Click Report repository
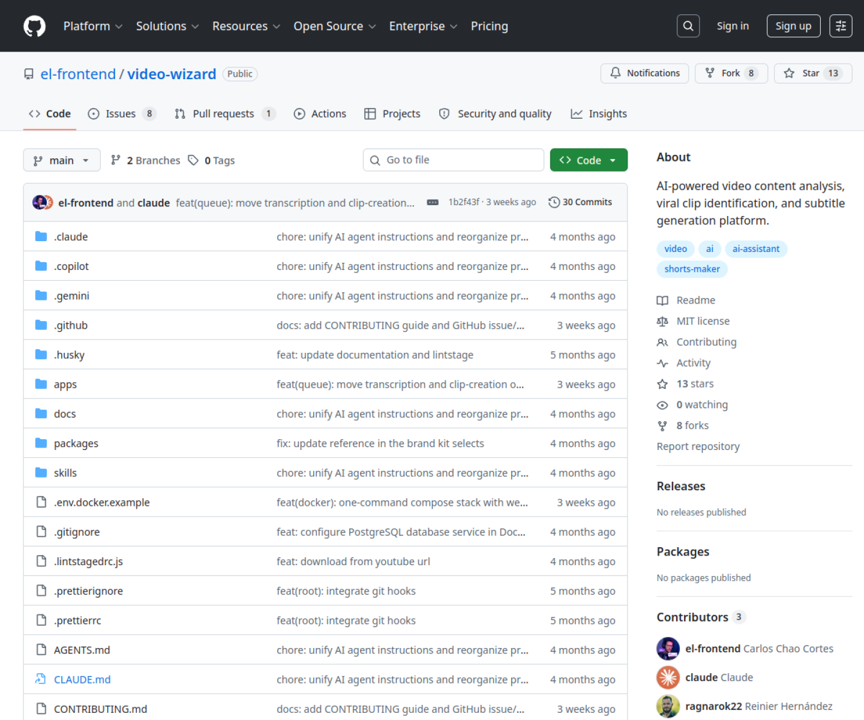 [x=698, y=446]
